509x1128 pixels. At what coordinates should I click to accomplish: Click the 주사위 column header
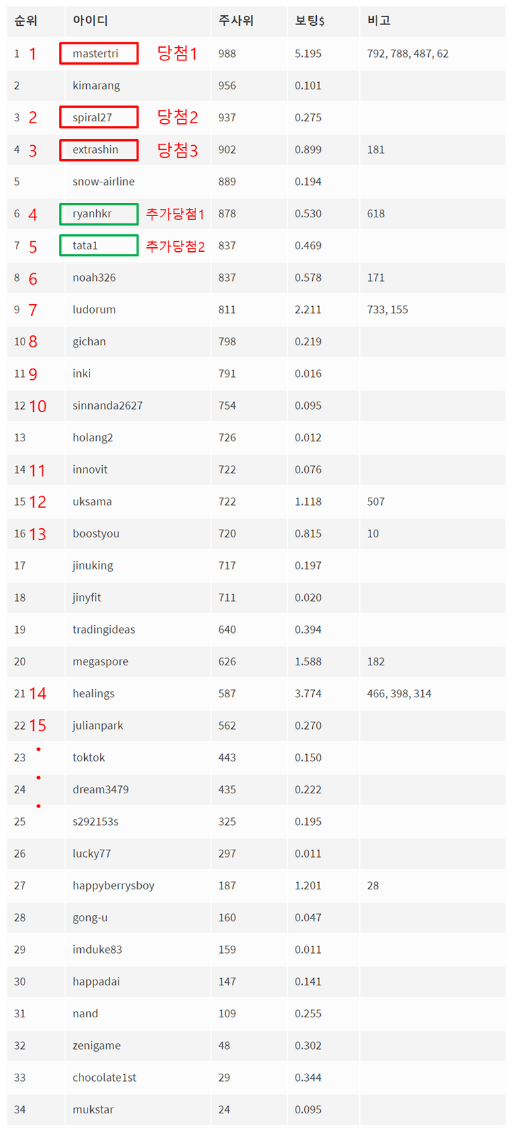(236, 21)
